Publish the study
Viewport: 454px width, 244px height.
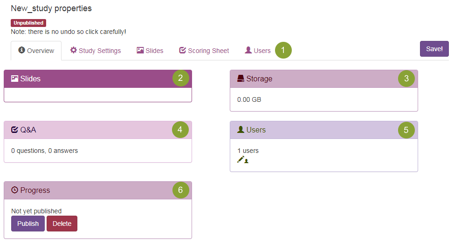pyautogui.click(x=28, y=224)
